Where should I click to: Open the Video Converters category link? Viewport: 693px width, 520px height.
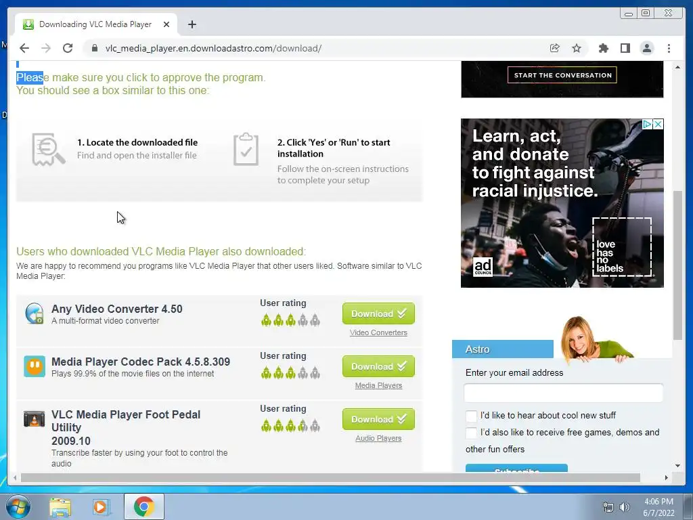pos(378,332)
